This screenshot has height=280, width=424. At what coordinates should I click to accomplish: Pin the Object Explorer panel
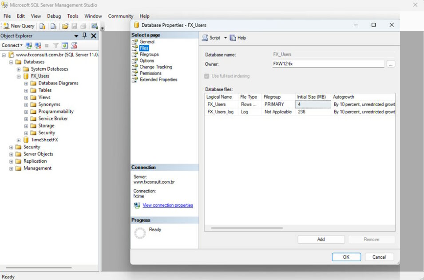click(85, 36)
